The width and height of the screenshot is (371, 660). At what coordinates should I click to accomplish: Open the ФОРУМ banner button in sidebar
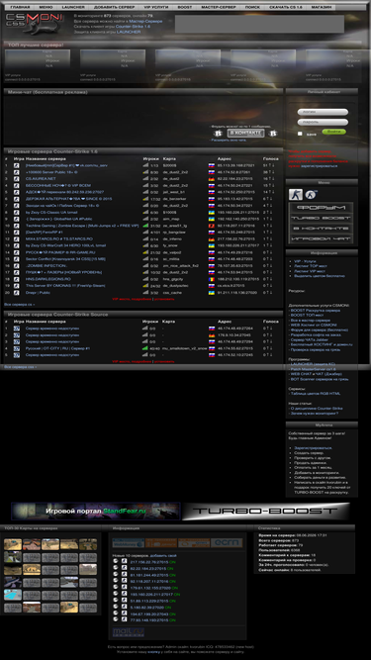[x=321, y=208]
